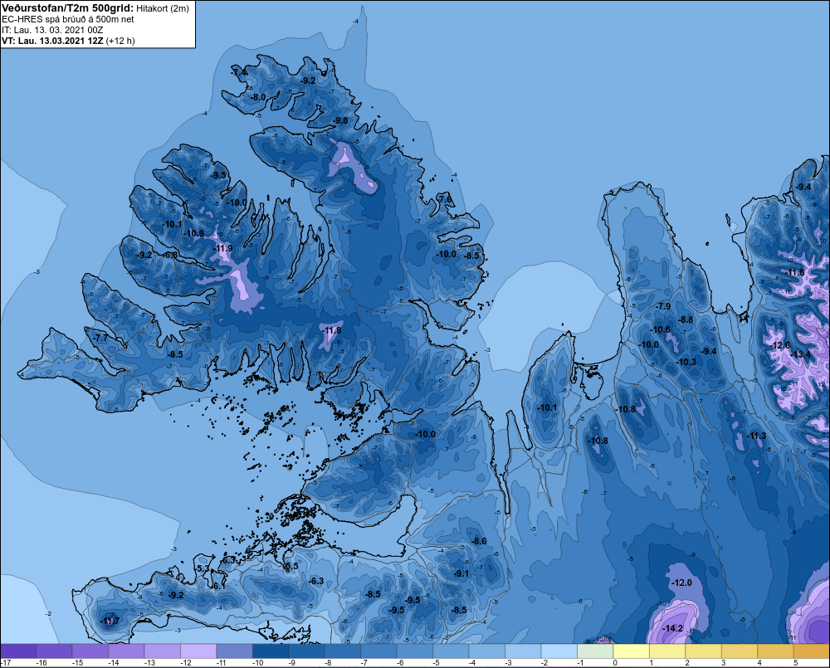Click the -12.0 temperature label

pyautogui.click(x=681, y=583)
